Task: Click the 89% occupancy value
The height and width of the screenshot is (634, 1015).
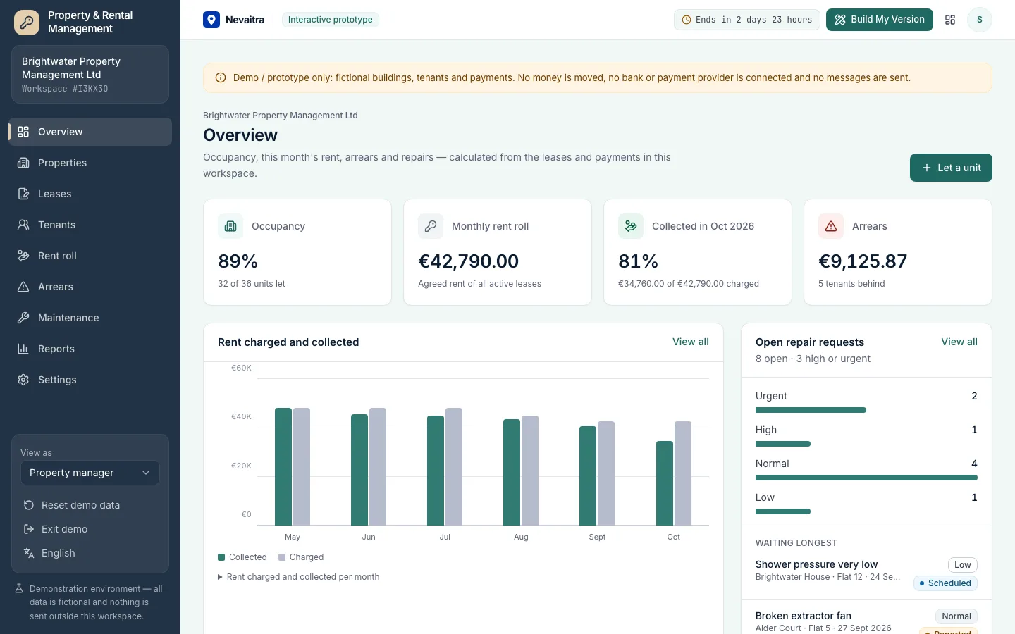Action: pyautogui.click(x=238, y=261)
